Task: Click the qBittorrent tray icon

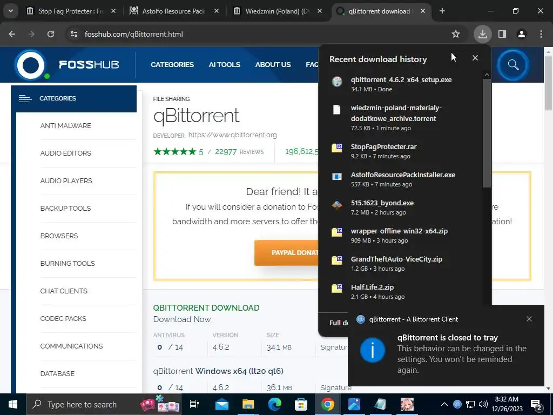Action: [x=457, y=404]
